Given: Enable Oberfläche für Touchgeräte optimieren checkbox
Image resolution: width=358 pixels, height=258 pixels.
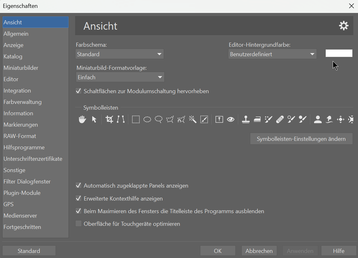Looking at the screenshot, I should pos(79,224).
